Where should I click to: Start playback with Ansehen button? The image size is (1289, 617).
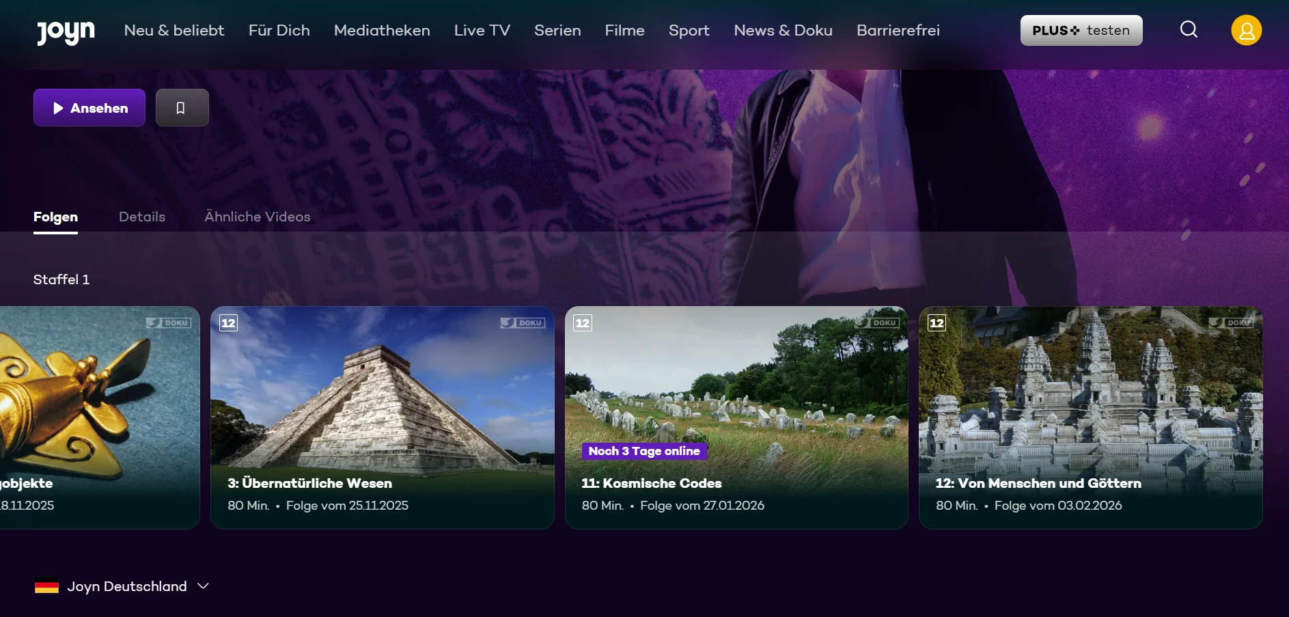[x=89, y=108]
